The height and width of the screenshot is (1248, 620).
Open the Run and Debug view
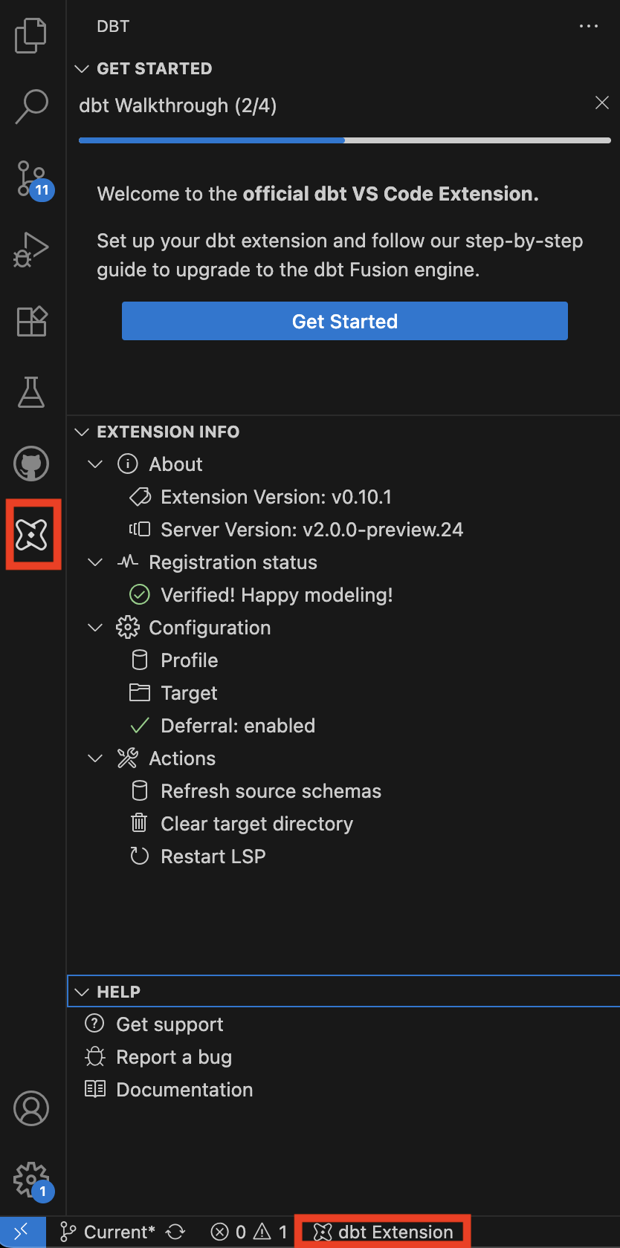click(31, 250)
